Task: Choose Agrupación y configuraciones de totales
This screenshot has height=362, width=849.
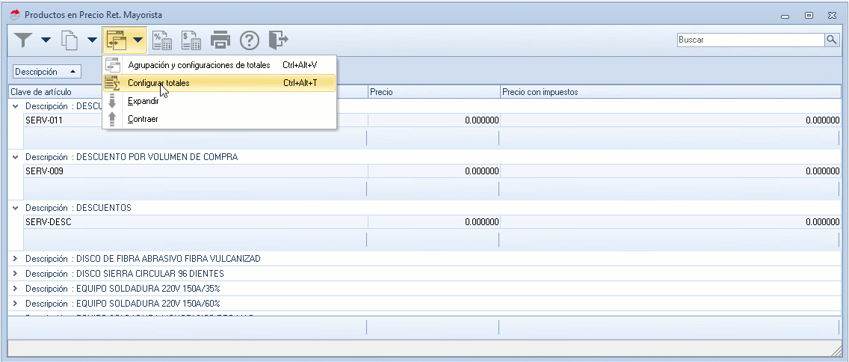Action: coord(199,65)
